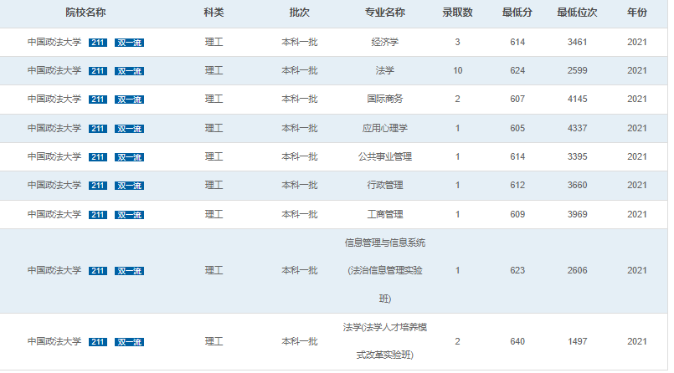This screenshot has width=674, height=373.
Task: Click year 2021 in the 国际商务 row
Action: click(636, 99)
